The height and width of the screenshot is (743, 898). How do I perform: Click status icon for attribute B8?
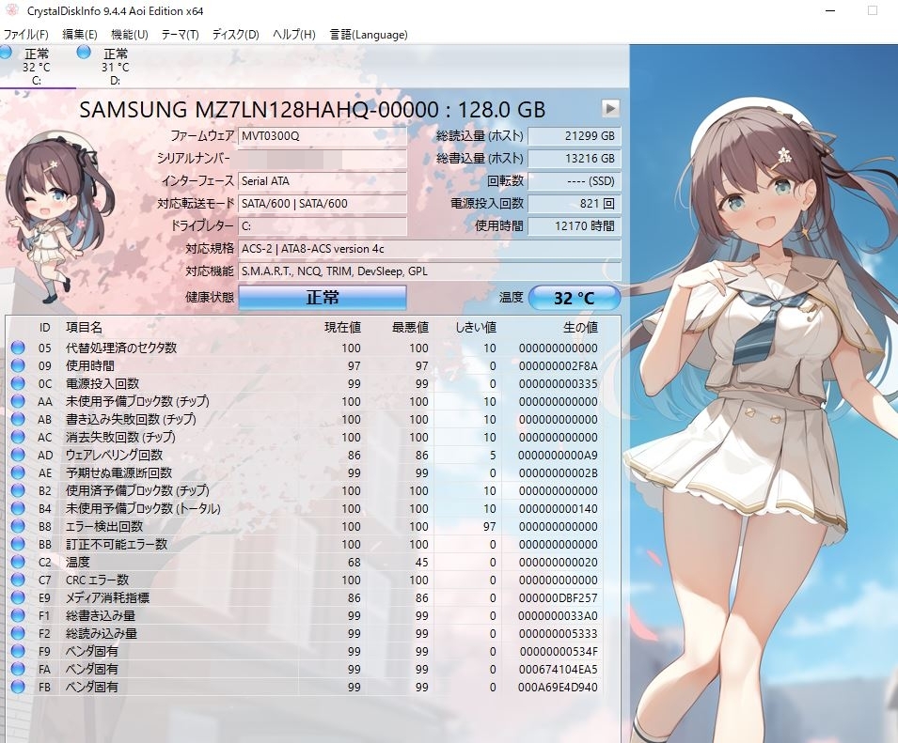18,526
